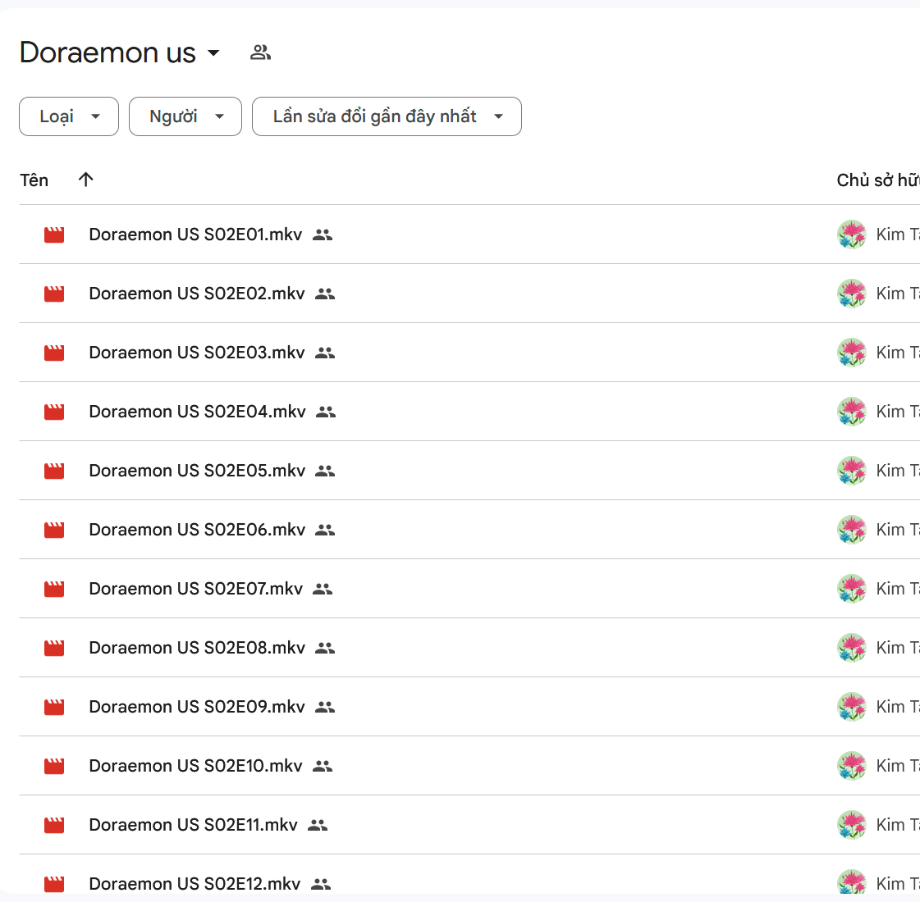Expand the Người filter dropdown
Screen dimensions: 920x902
coord(185,116)
